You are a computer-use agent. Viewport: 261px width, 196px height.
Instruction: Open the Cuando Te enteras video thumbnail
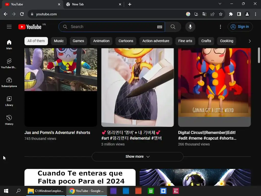coord(80,177)
